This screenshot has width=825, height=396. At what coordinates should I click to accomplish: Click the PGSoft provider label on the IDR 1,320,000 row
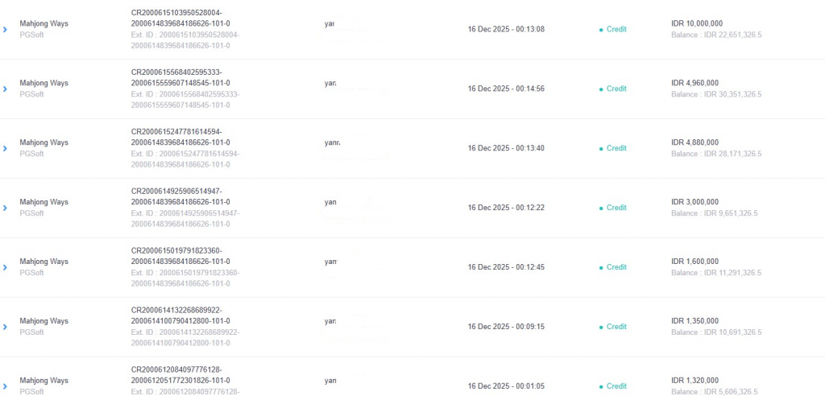click(31, 392)
